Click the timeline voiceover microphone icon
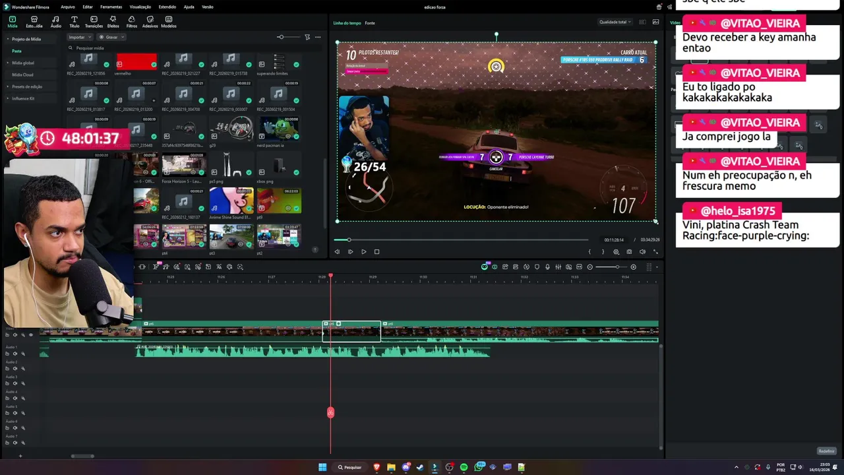Image resolution: width=844 pixels, height=475 pixels. tap(547, 267)
